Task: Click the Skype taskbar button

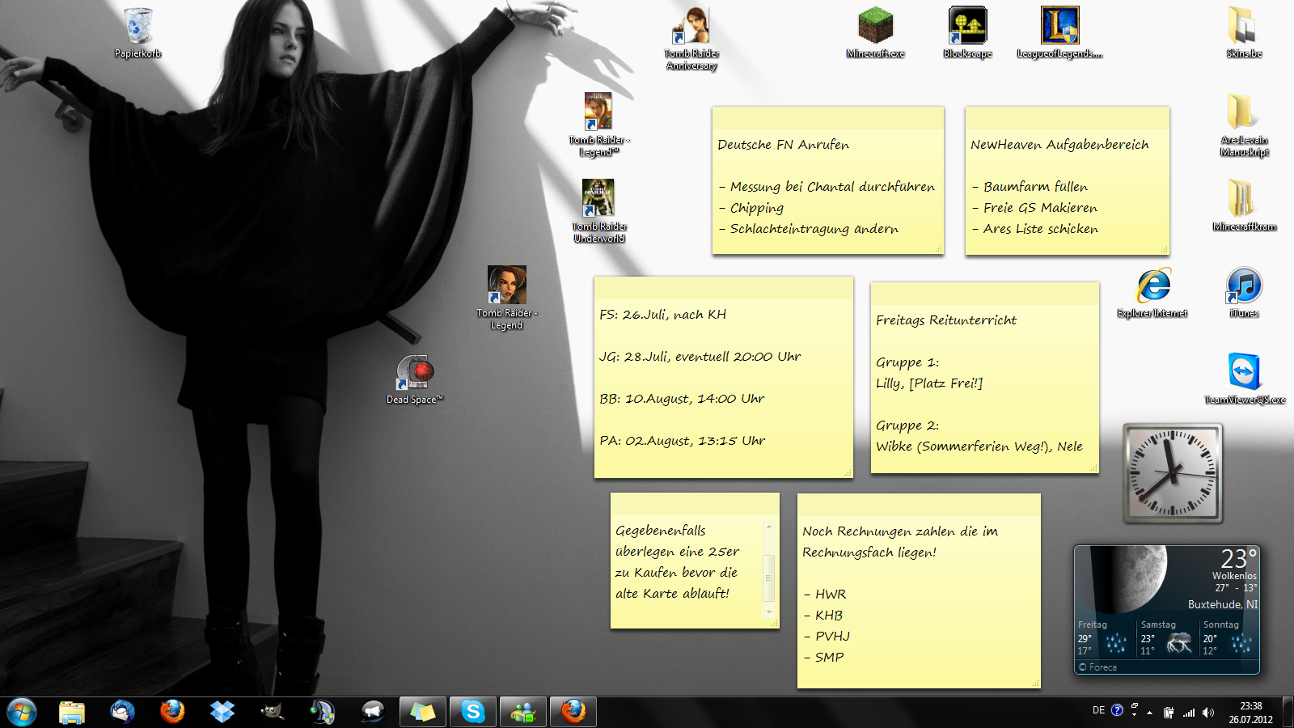Action: coord(473,712)
